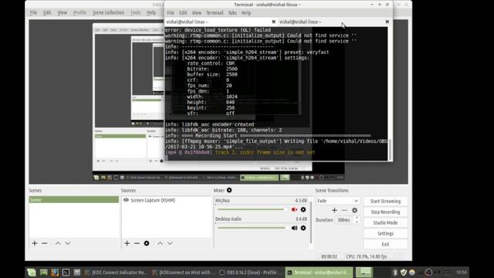The image size is (494, 278).
Task: Switch to second vishal@vishal-linux terminal tab
Action: pos(334,22)
